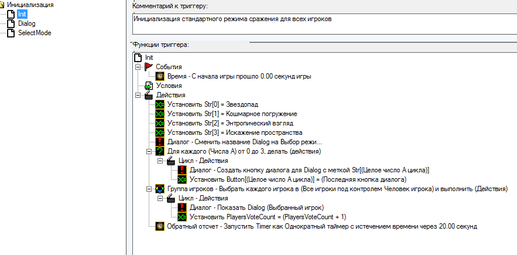Collapse the Действия section
The height and width of the screenshot is (255, 517).
coord(138,95)
